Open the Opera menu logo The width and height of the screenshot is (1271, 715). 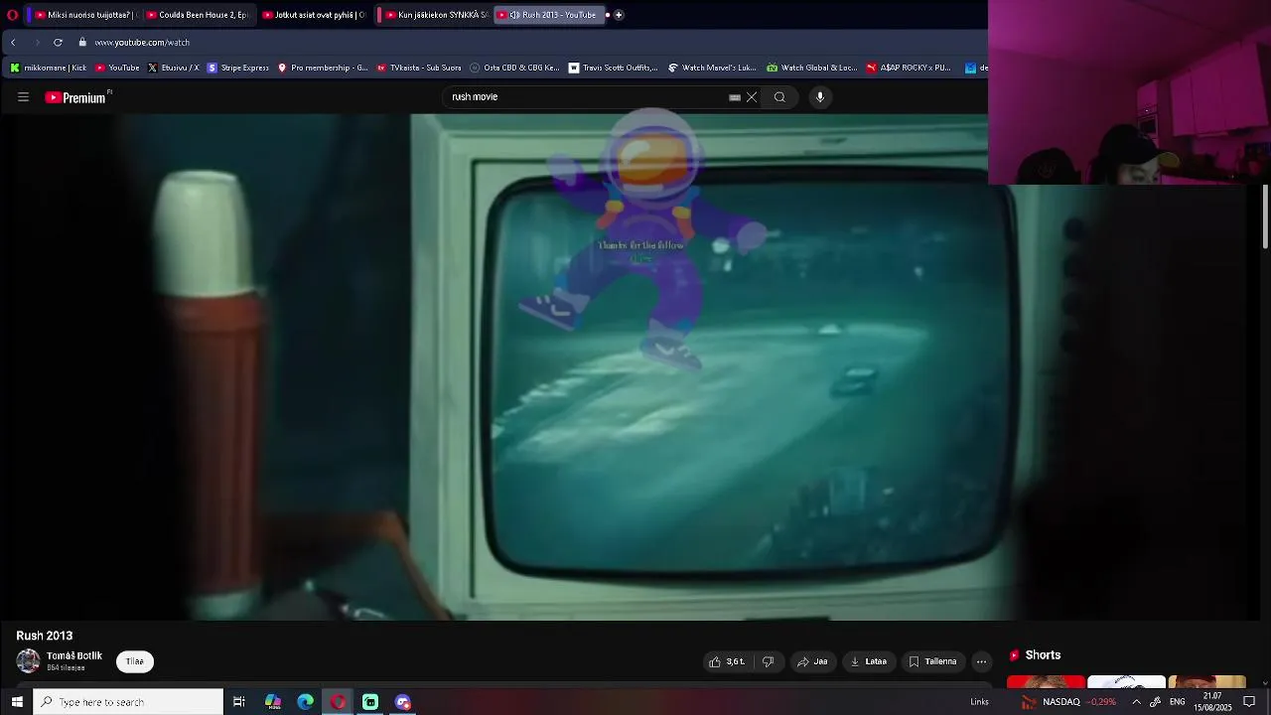point(12,15)
